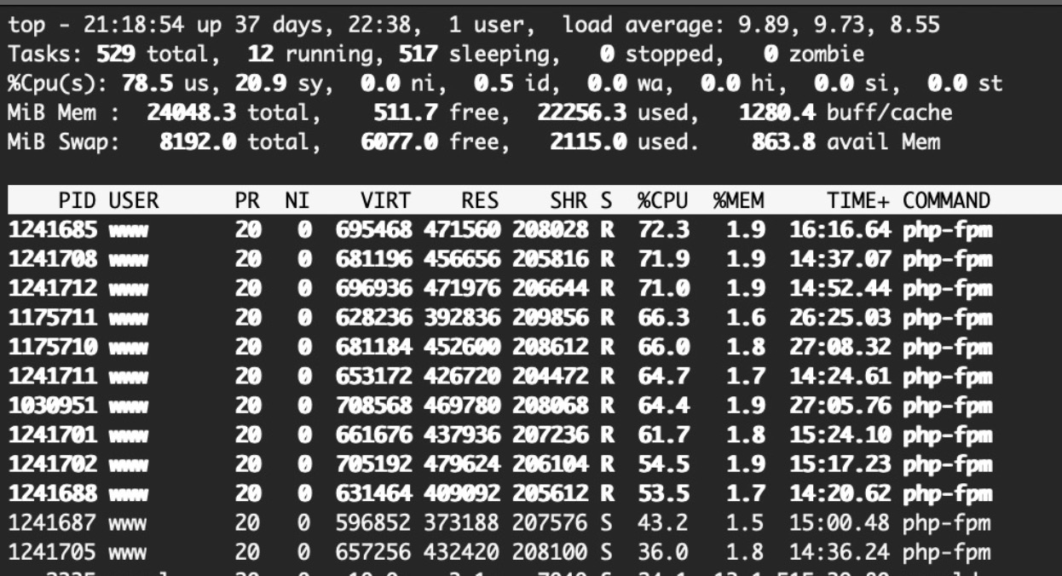This screenshot has height=576, width=1062.
Task: Click the RES column header
Action: 480,201
